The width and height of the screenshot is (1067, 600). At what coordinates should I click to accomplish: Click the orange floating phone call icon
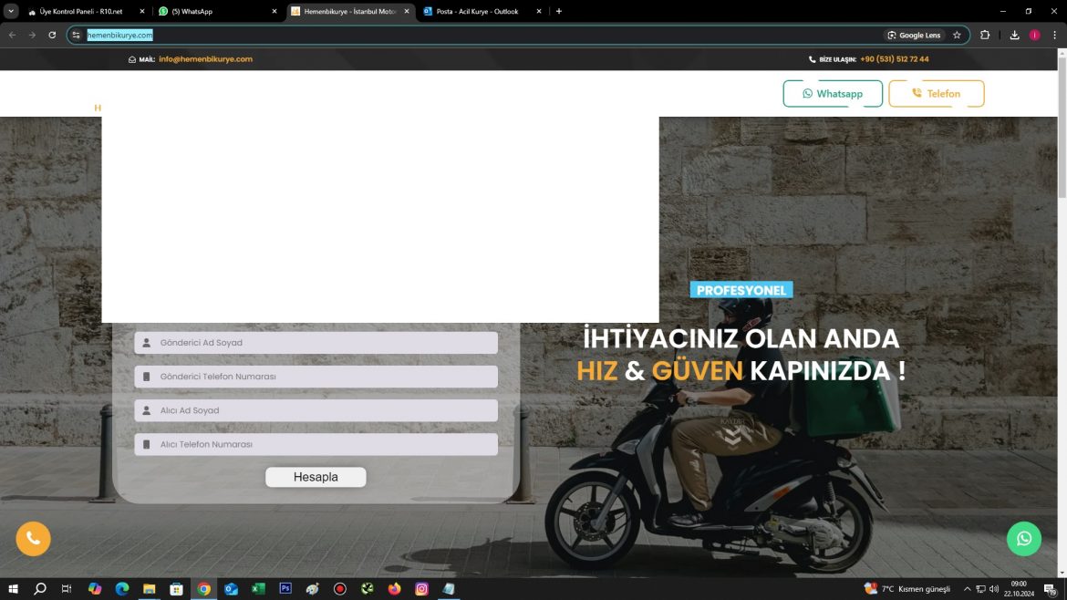point(33,539)
